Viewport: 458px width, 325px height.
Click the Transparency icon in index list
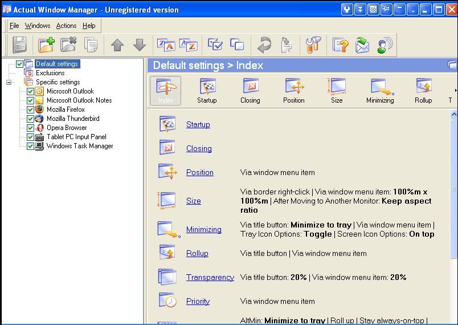tap(167, 277)
